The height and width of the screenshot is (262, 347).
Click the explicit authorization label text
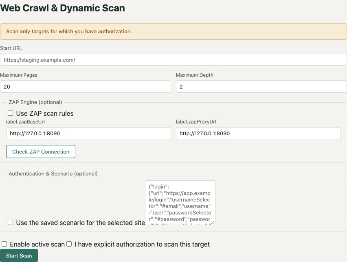(x=142, y=245)
